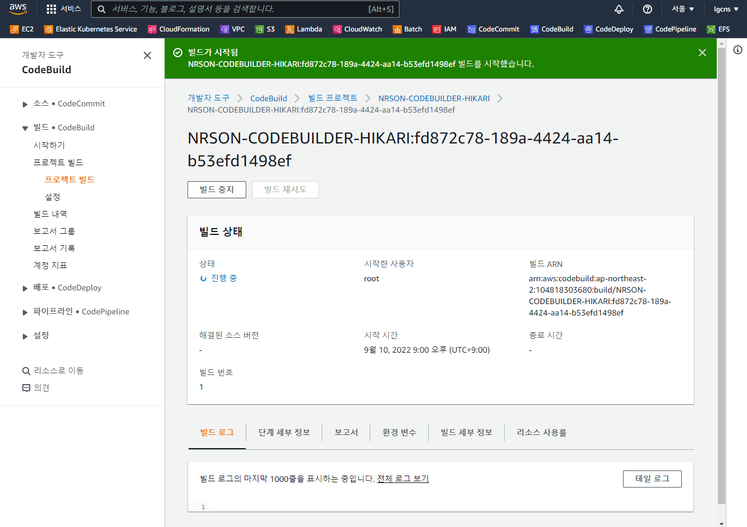Open 프로젝트 빌드 parent item in navigation

tap(58, 162)
